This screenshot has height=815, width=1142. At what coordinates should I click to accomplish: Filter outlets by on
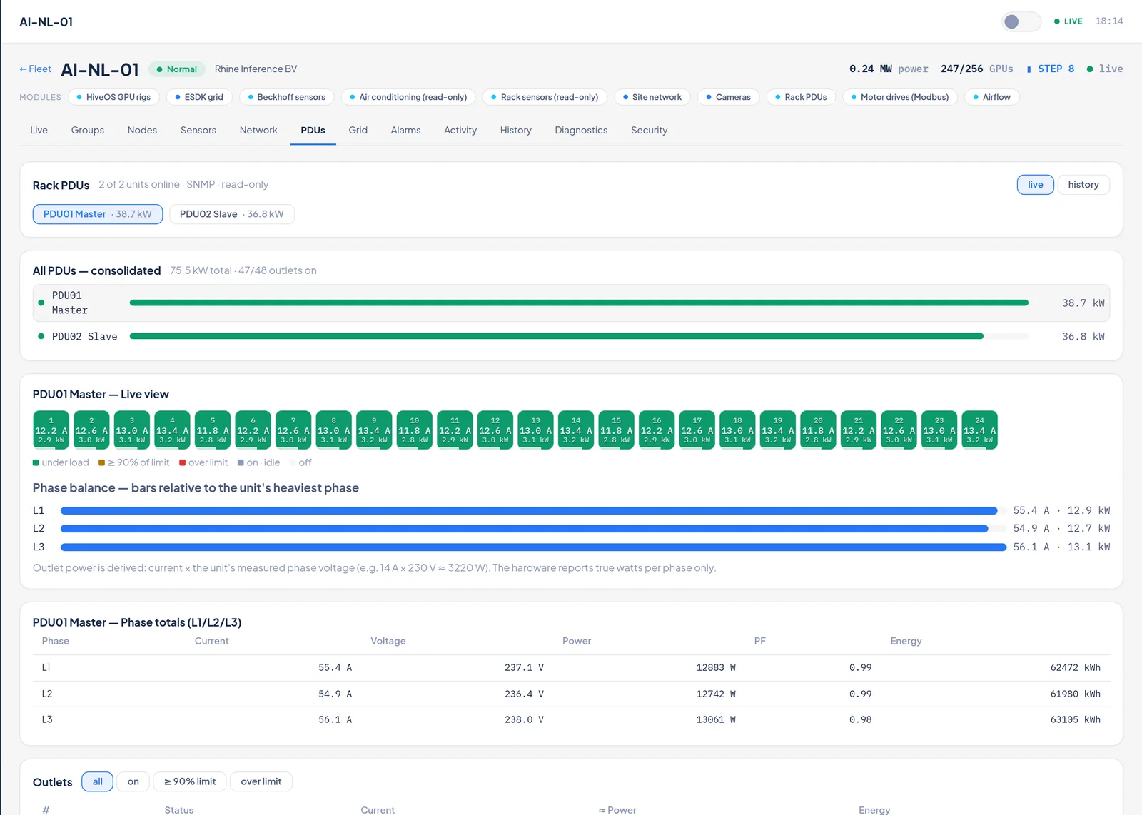(x=133, y=782)
